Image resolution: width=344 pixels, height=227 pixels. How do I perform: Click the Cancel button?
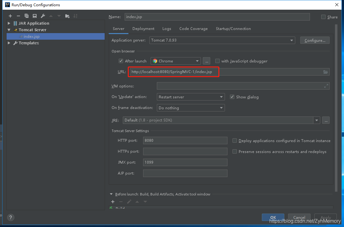[x=299, y=217]
